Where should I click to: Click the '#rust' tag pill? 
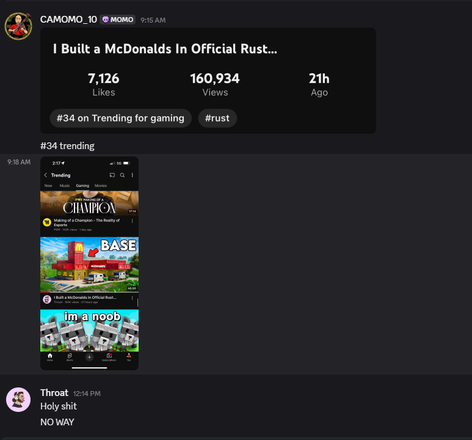(217, 118)
